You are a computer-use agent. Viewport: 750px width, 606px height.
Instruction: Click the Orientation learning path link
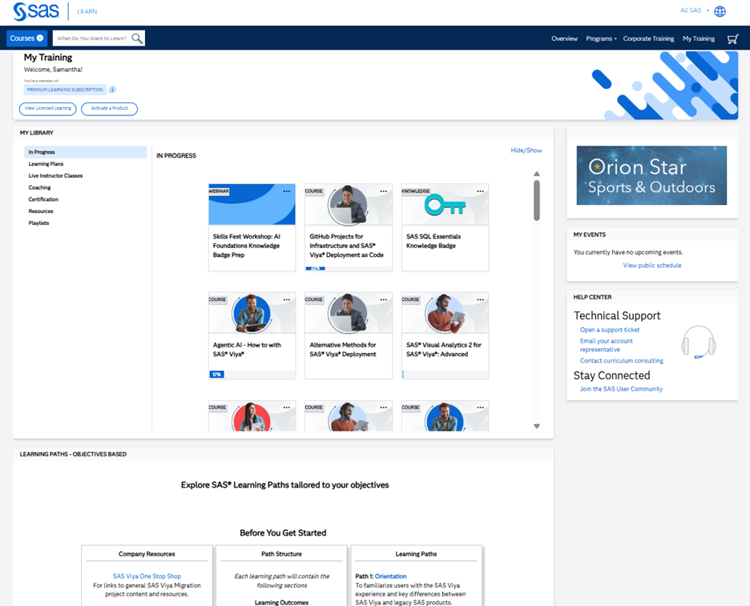pos(391,576)
